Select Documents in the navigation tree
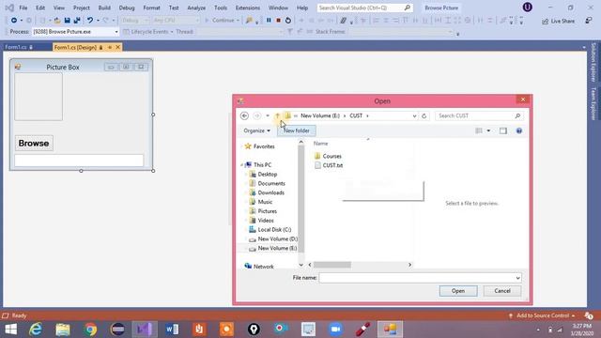The width and height of the screenshot is (601, 338). [x=267, y=184]
